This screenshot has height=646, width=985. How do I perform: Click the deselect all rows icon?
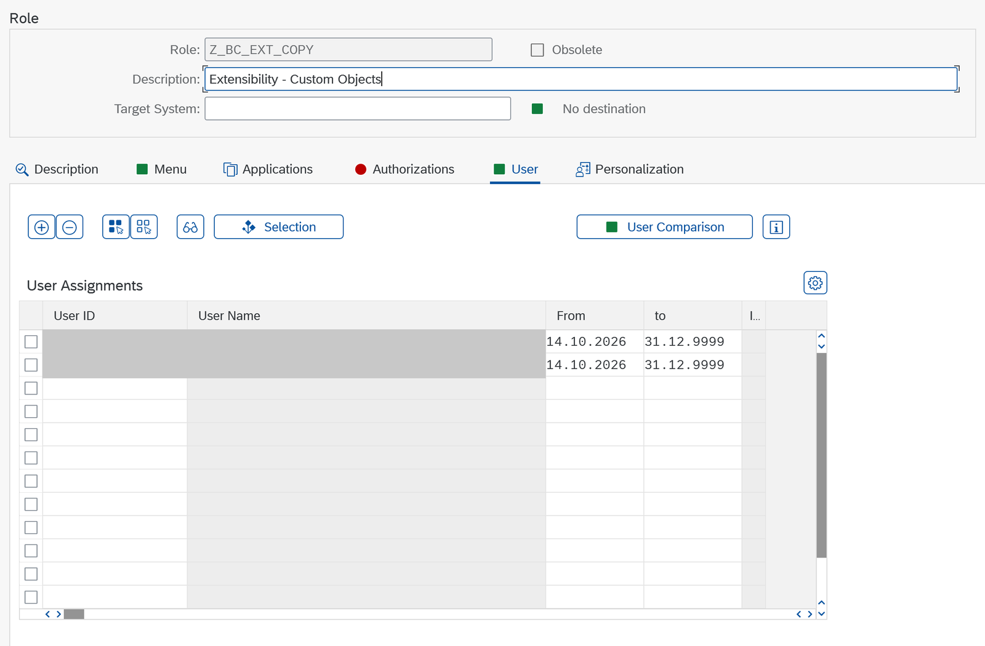(x=144, y=227)
